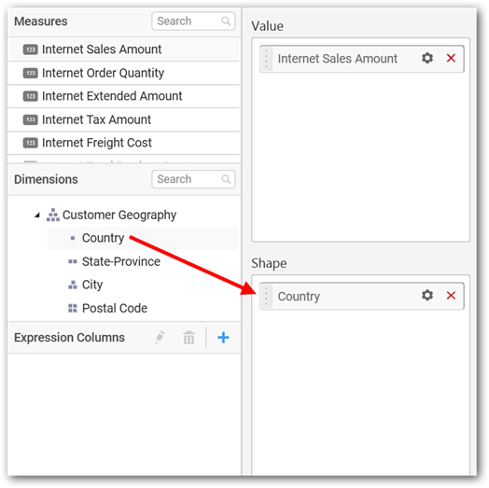This screenshot has height=488, width=489.
Task: Select Internet Order Quantity measure
Action: 123,73
